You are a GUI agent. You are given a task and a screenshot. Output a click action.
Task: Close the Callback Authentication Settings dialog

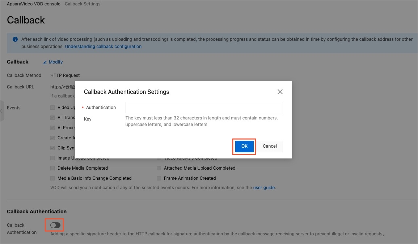(x=280, y=91)
